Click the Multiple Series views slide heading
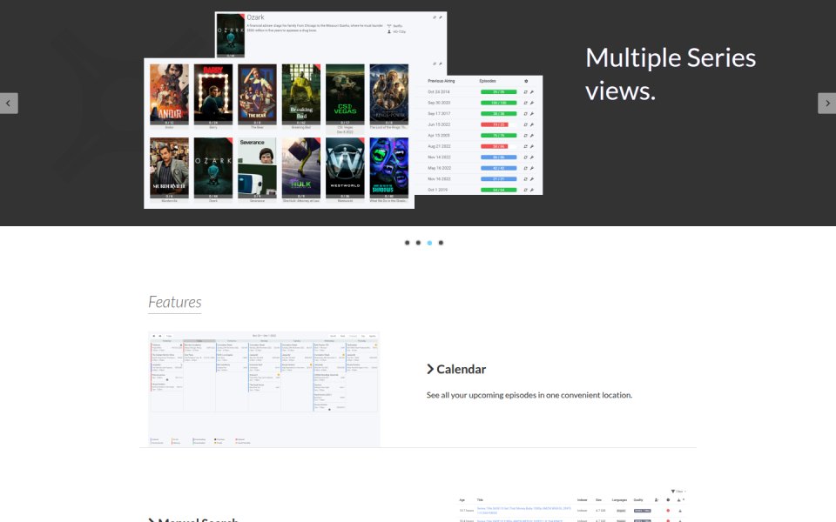Screen dimensions: 836x522 [x=671, y=74]
